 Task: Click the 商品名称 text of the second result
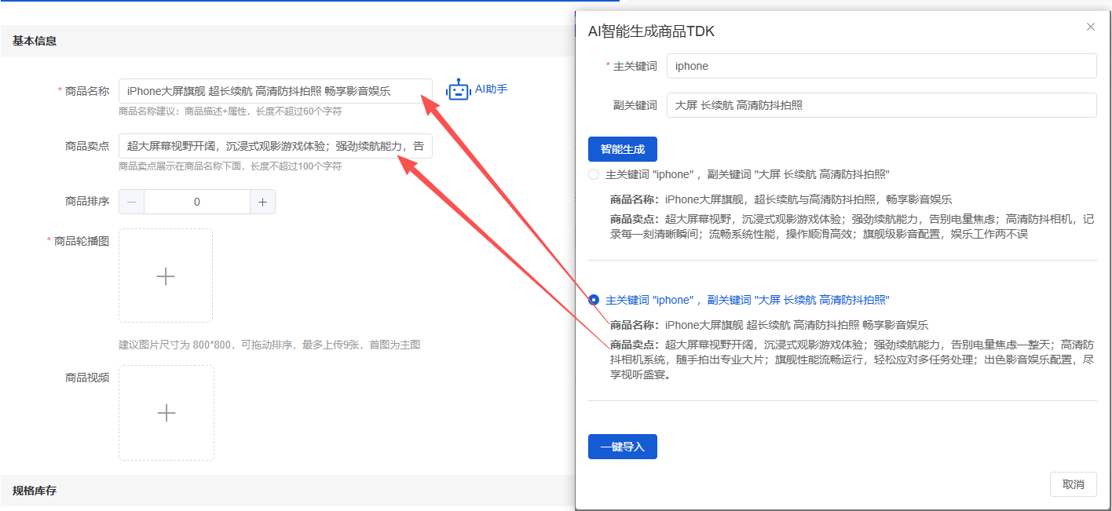[x=770, y=325]
